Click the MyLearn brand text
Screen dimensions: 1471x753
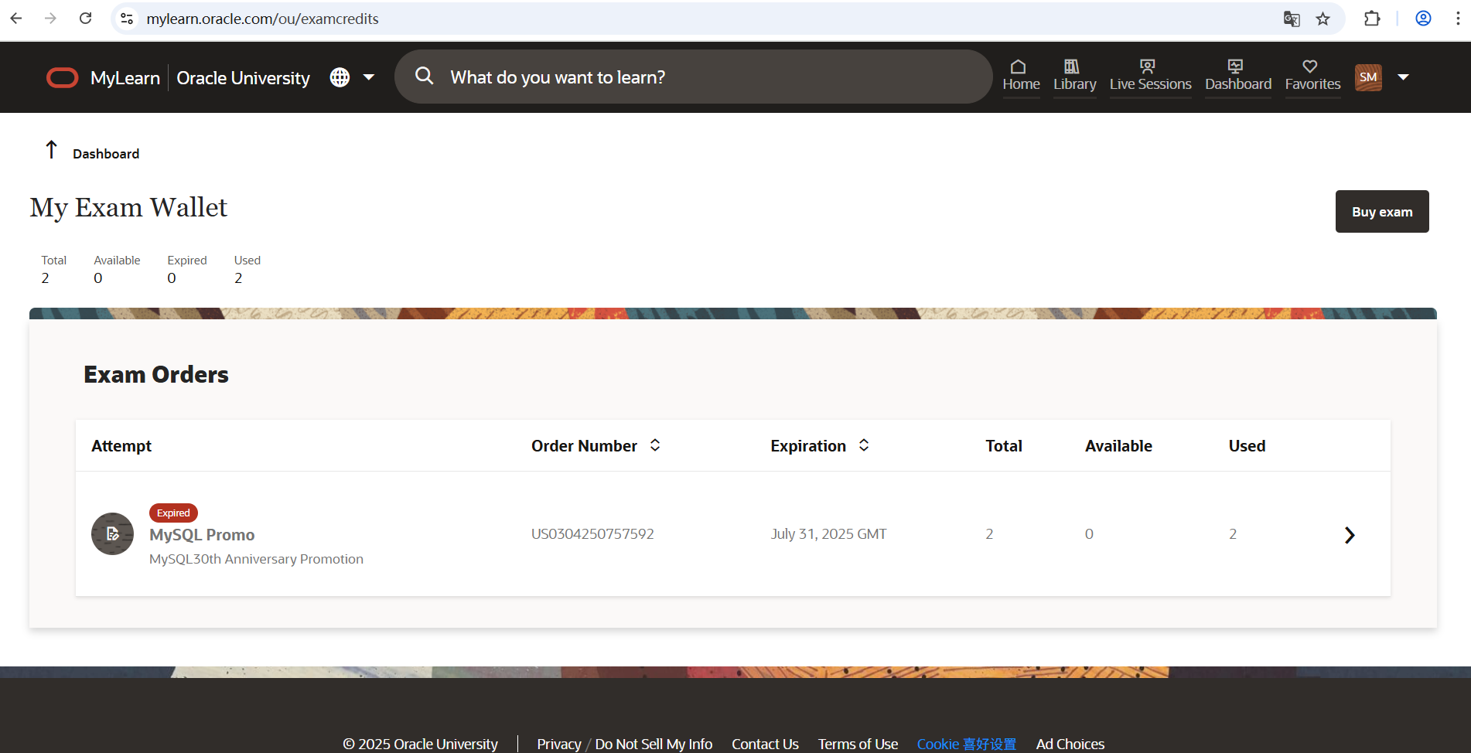125,78
